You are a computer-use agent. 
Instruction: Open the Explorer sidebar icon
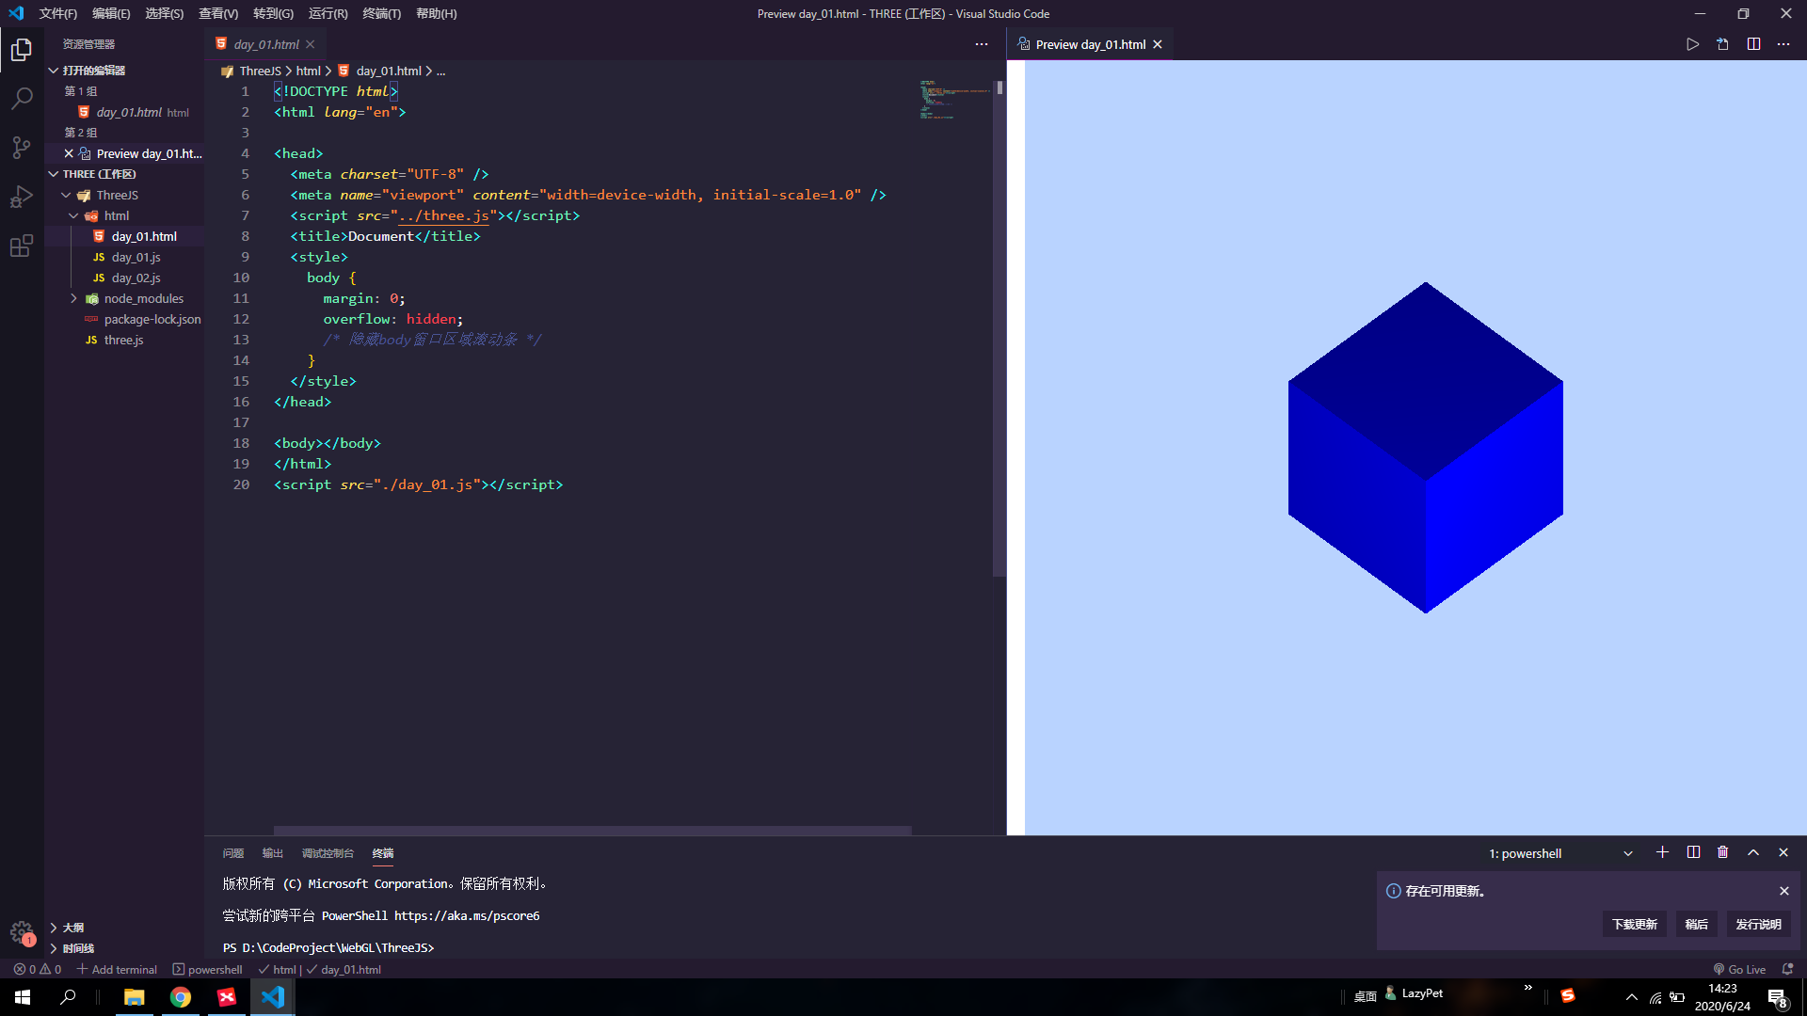(21, 50)
